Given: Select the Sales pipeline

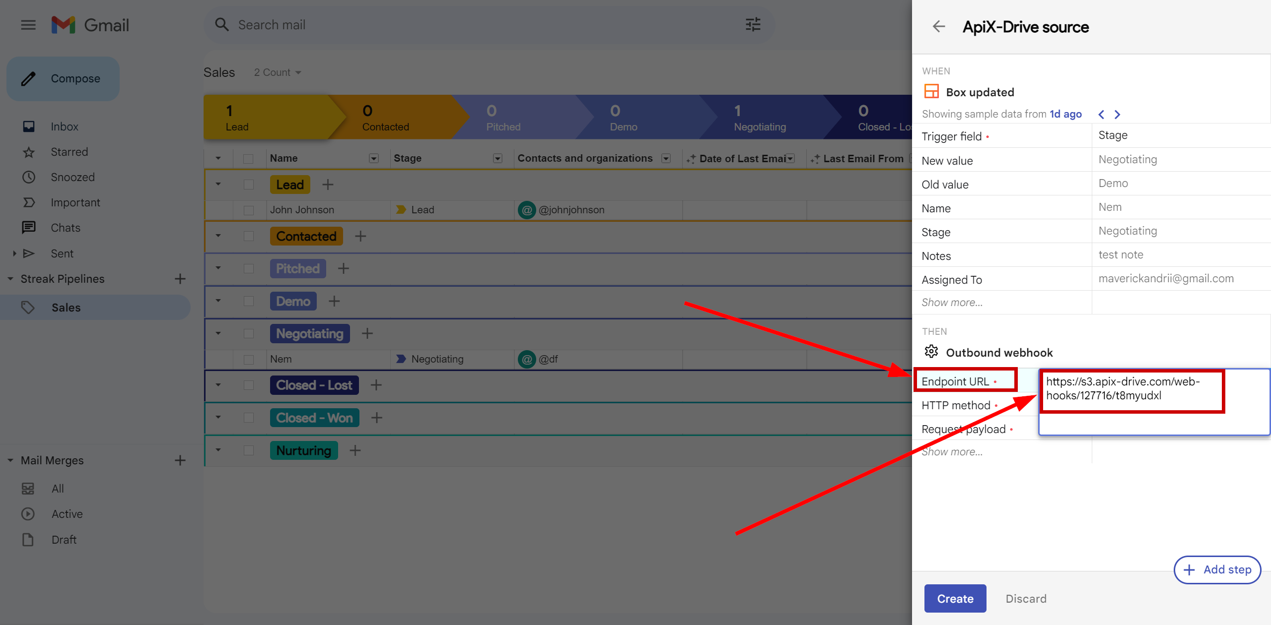Looking at the screenshot, I should coord(95,308).
